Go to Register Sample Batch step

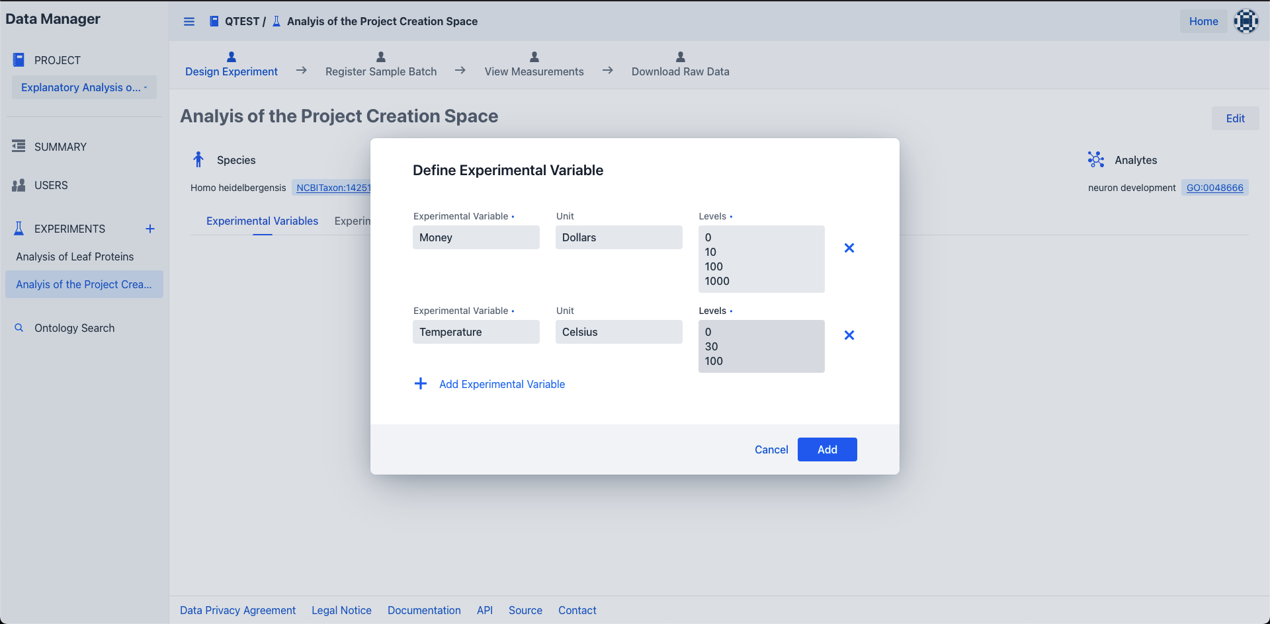point(381,65)
